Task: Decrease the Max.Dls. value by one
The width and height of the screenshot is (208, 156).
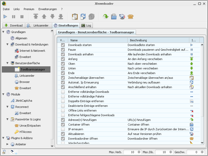Action: coord(171,153)
